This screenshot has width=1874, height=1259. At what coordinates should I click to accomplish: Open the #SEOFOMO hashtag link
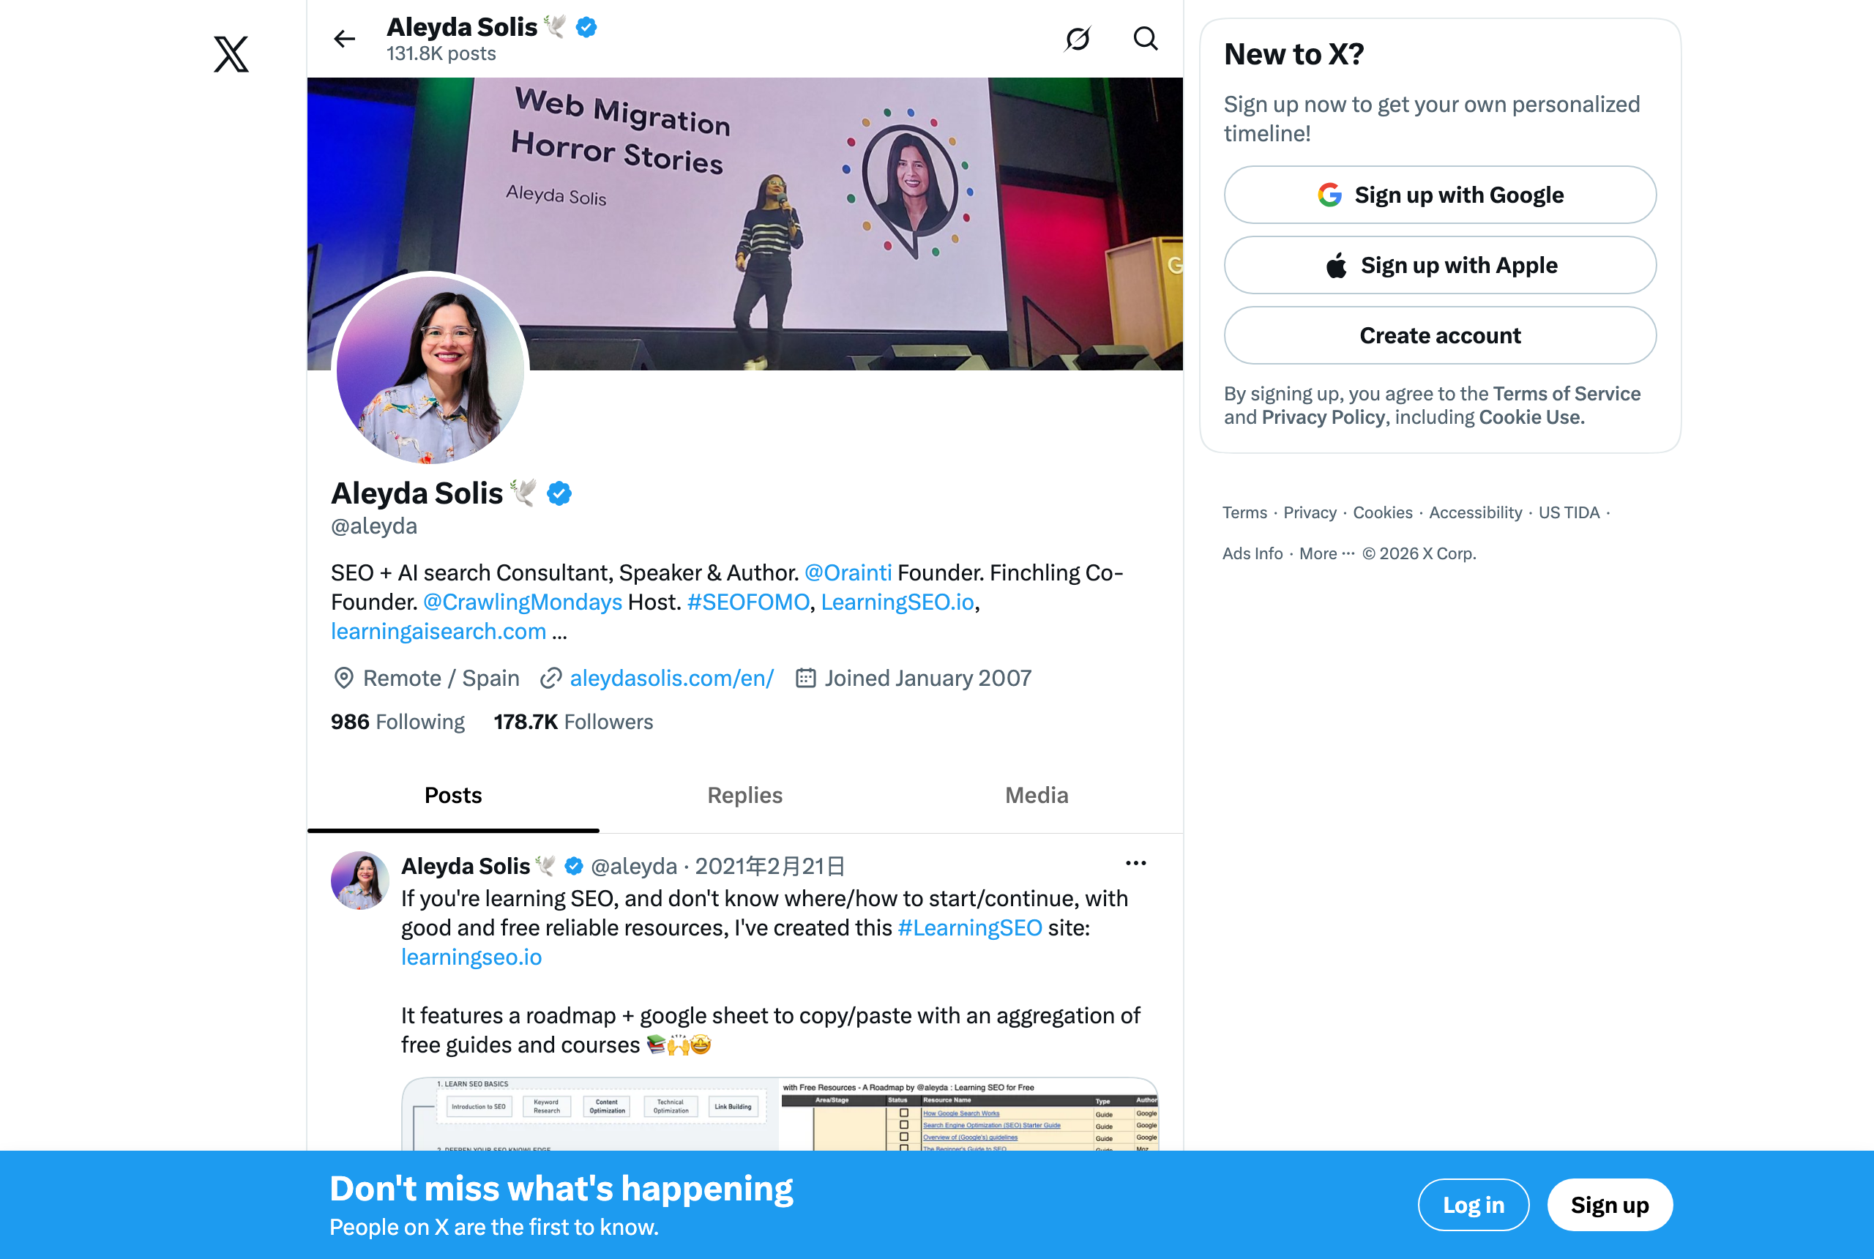tap(748, 602)
